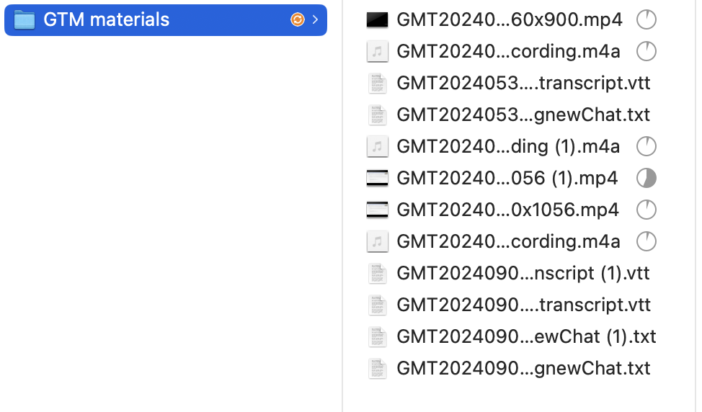Select GMT2024053 transcript.vtt file
The image size is (702, 412).
523,84
